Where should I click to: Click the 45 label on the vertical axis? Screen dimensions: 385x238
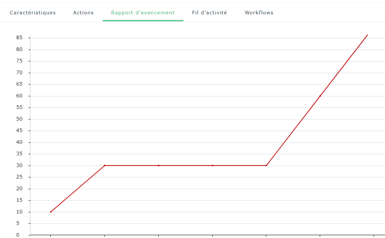coord(19,131)
